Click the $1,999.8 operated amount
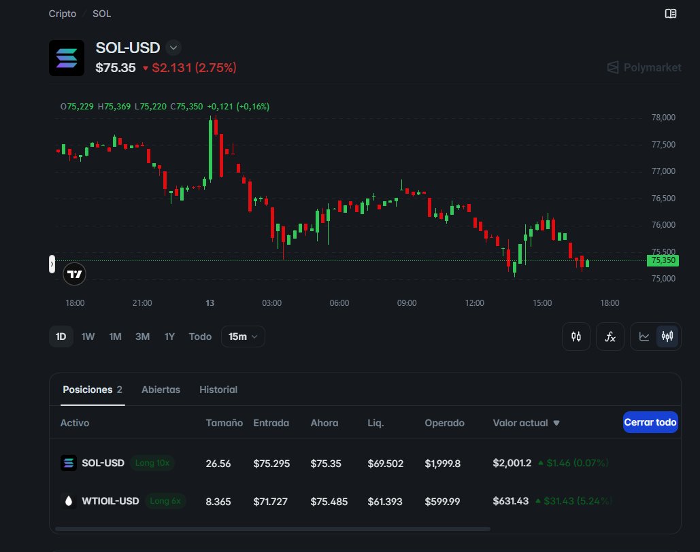 point(442,464)
